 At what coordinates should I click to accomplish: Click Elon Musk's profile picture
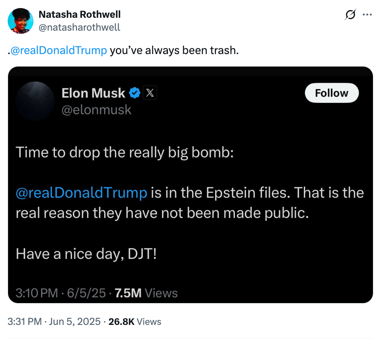(36, 101)
